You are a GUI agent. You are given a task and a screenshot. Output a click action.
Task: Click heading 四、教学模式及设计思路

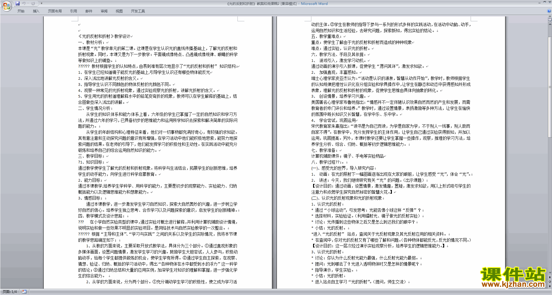coord(101,216)
